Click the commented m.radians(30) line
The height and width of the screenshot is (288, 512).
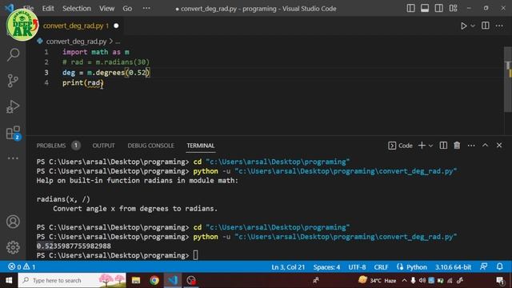click(106, 62)
